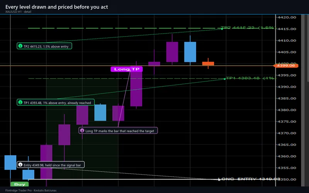The width and height of the screenshot is (309, 193).
Task: Click the 4420.00 price axis label
Action: point(287,17)
